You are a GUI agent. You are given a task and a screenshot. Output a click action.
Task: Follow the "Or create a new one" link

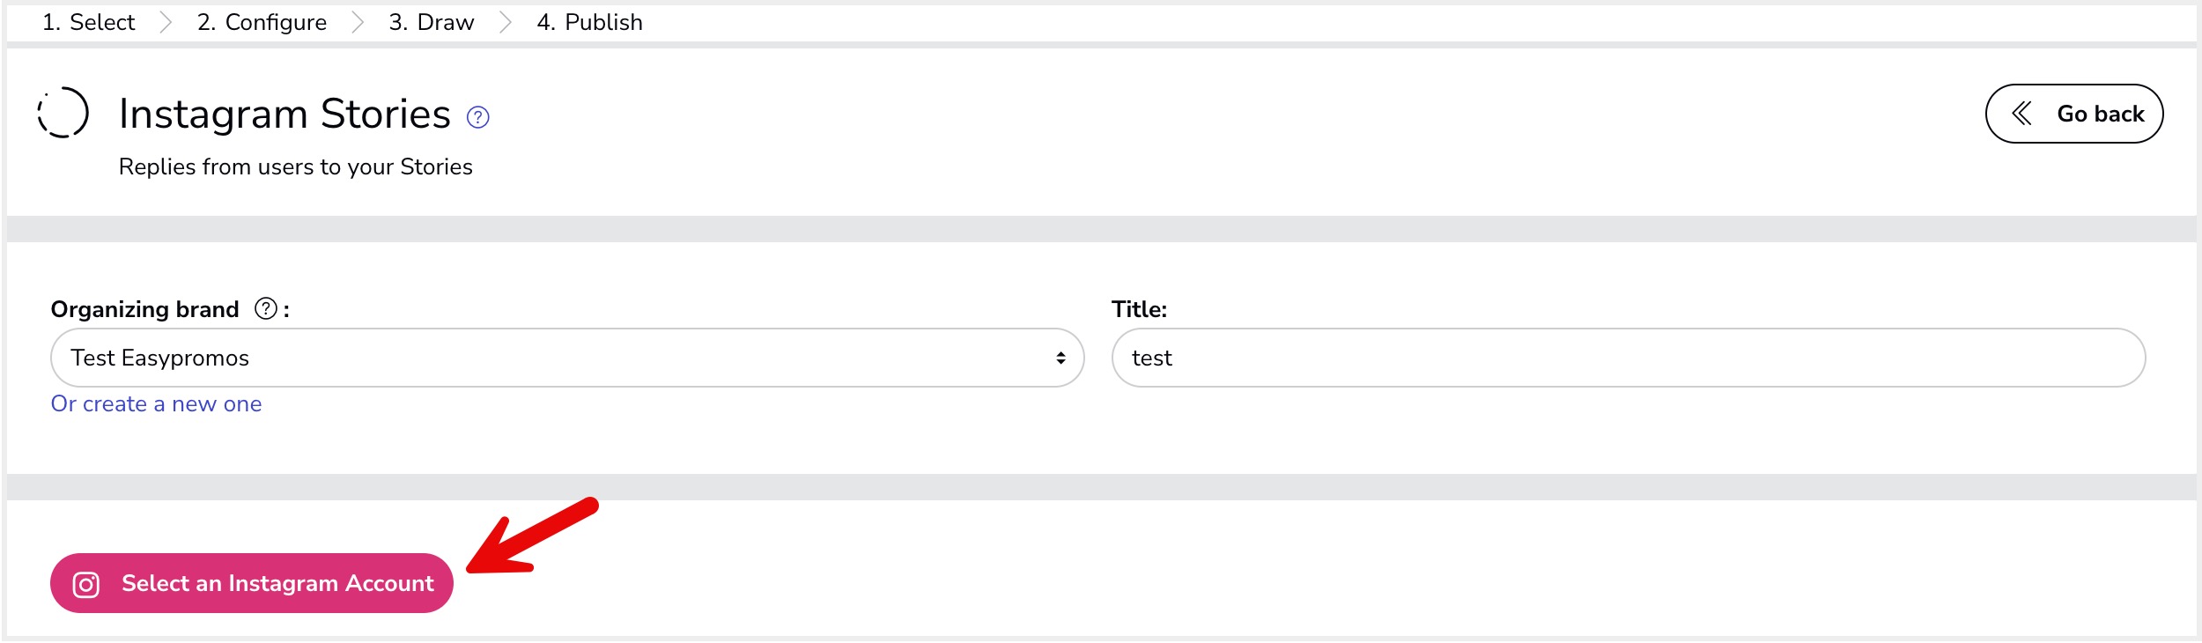[156, 404]
